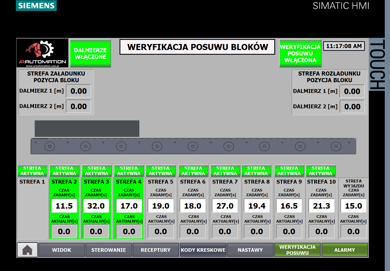
Task: Open the STEROWANIE screen
Action: [109, 250]
